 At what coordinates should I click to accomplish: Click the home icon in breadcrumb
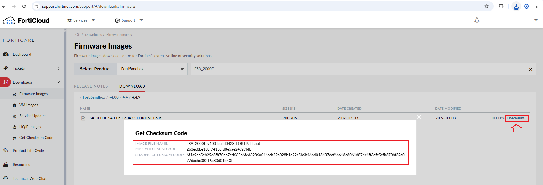tap(77, 35)
